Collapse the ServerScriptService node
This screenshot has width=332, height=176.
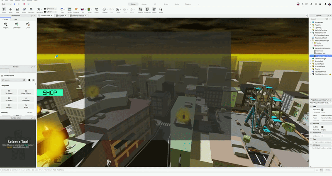[311, 48]
